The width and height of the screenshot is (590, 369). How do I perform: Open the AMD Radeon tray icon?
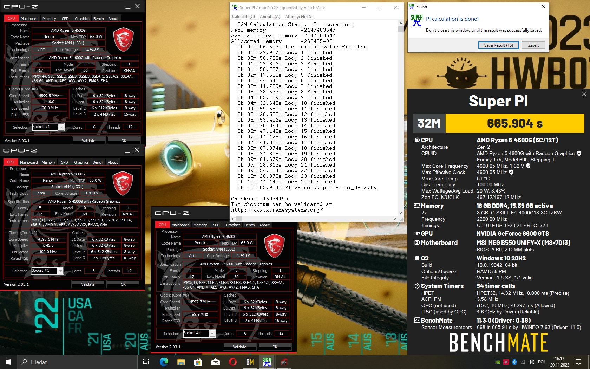pos(506,362)
